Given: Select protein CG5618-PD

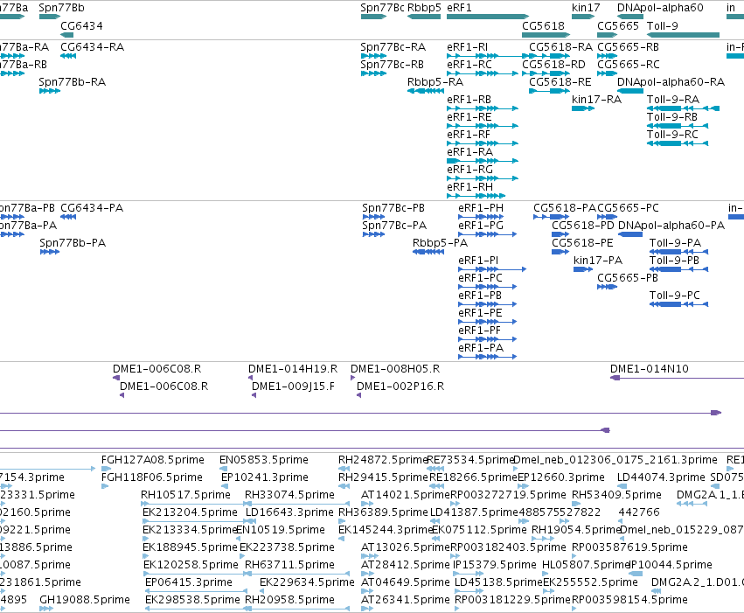Looking at the screenshot, I should tap(582, 226).
